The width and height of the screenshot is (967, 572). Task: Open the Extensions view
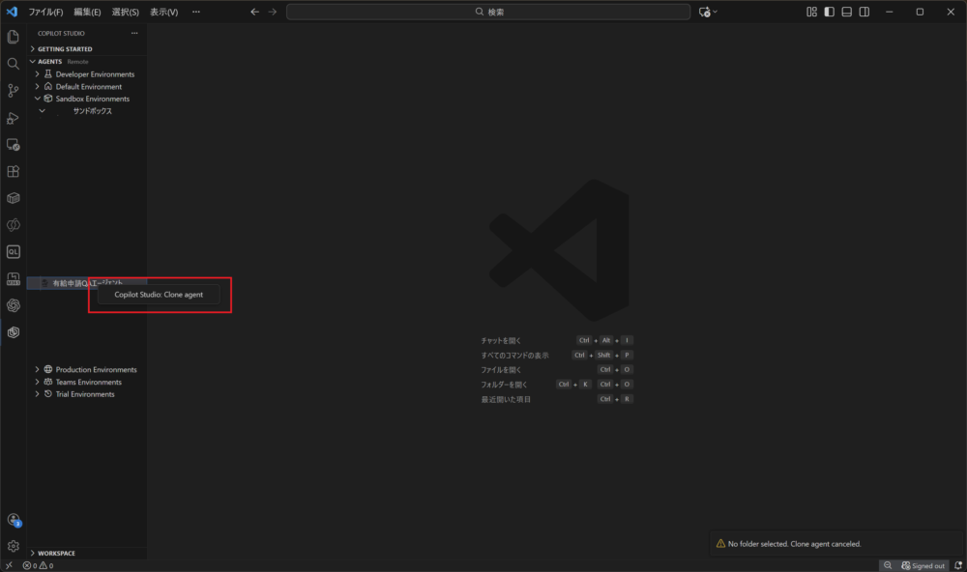(x=14, y=172)
